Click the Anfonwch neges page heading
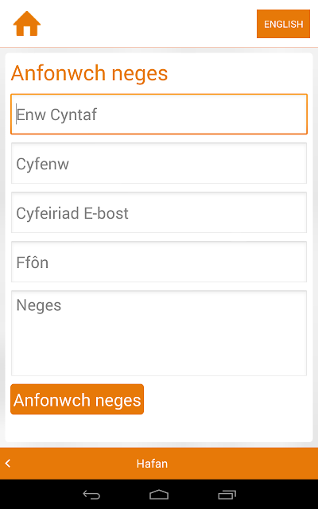Image resolution: width=318 pixels, height=509 pixels. 89,73
